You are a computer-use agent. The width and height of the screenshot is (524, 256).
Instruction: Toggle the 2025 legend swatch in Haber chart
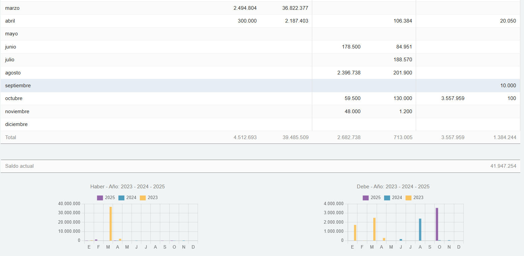(100, 198)
